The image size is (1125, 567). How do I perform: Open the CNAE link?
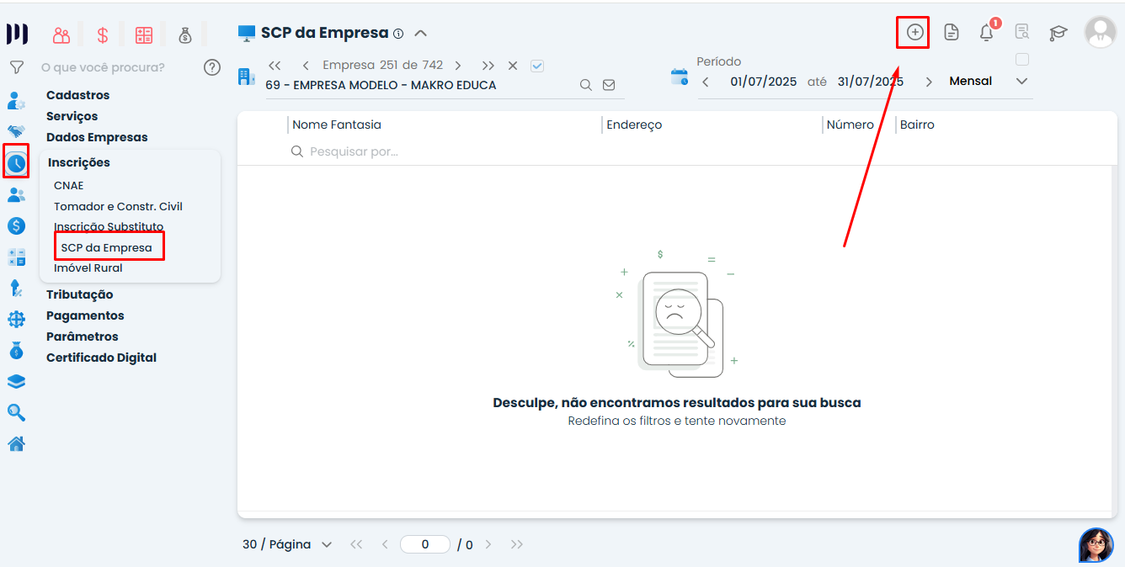coord(69,185)
